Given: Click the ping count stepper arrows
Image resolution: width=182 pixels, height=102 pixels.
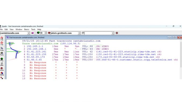Looking at the screenshot, I should [46, 33].
